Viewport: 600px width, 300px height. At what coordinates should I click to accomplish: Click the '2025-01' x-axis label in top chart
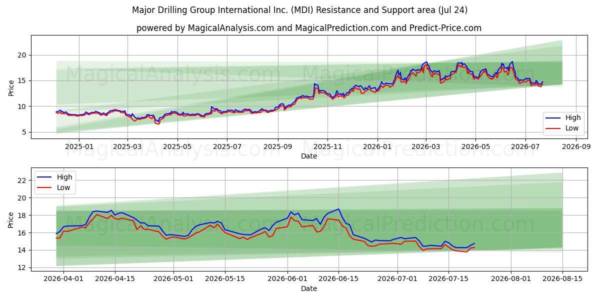[78, 146]
